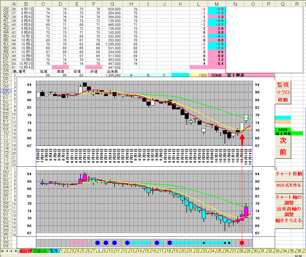The width and height of the screenshot is (306, 257).
Task: Click the 出来高軸の調整 button
Action: click(289, 211)
